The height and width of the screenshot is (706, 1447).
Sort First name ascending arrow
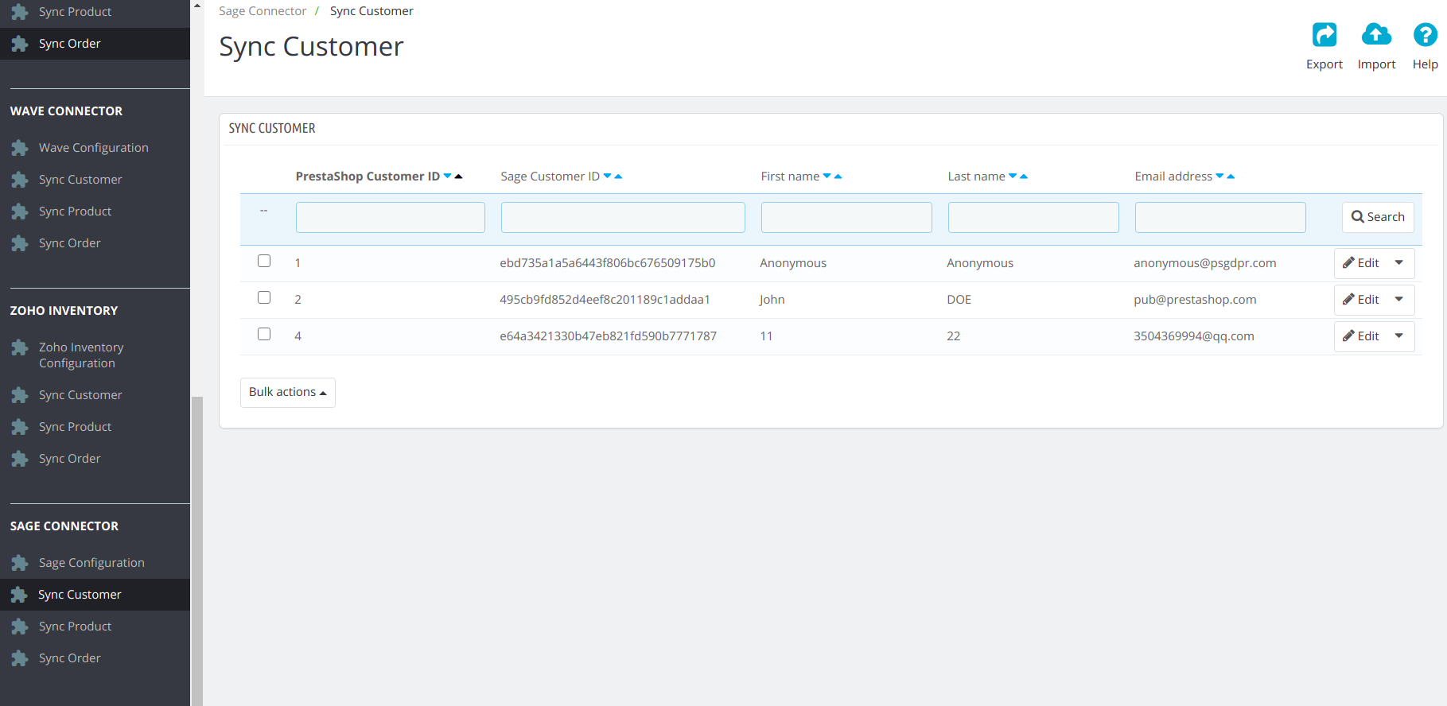838,176
